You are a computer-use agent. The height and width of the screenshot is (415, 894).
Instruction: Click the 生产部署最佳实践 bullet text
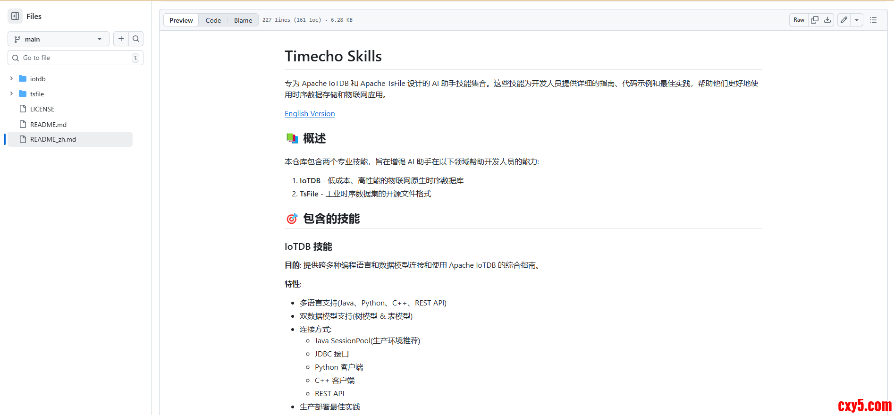pyautogui.click(x=330, y=407)
